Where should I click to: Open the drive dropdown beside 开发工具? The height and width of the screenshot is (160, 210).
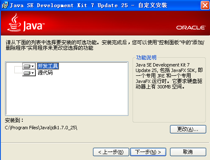pos(29,66)
